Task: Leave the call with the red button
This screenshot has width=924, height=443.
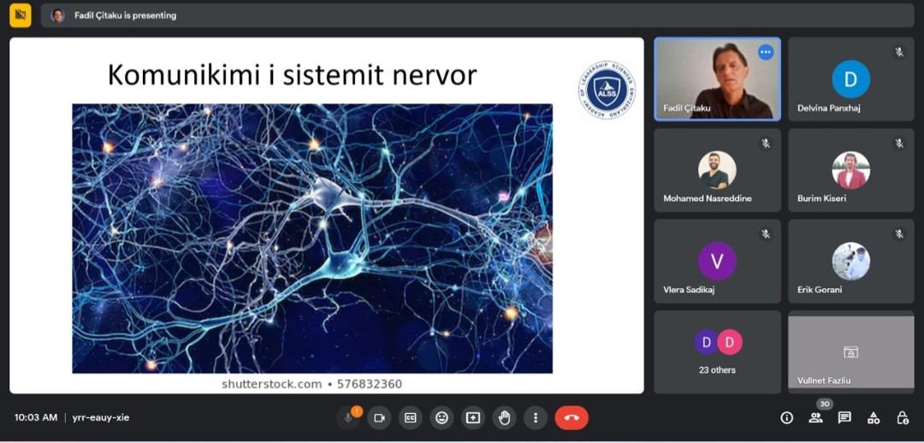Action: point(572,417)
